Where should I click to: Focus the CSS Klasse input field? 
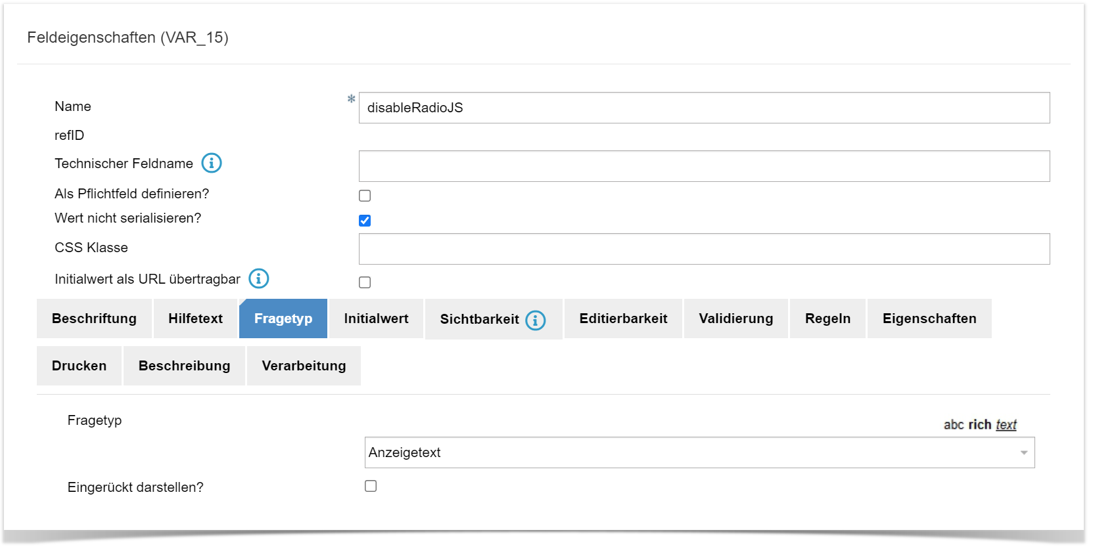pos(704,249)
